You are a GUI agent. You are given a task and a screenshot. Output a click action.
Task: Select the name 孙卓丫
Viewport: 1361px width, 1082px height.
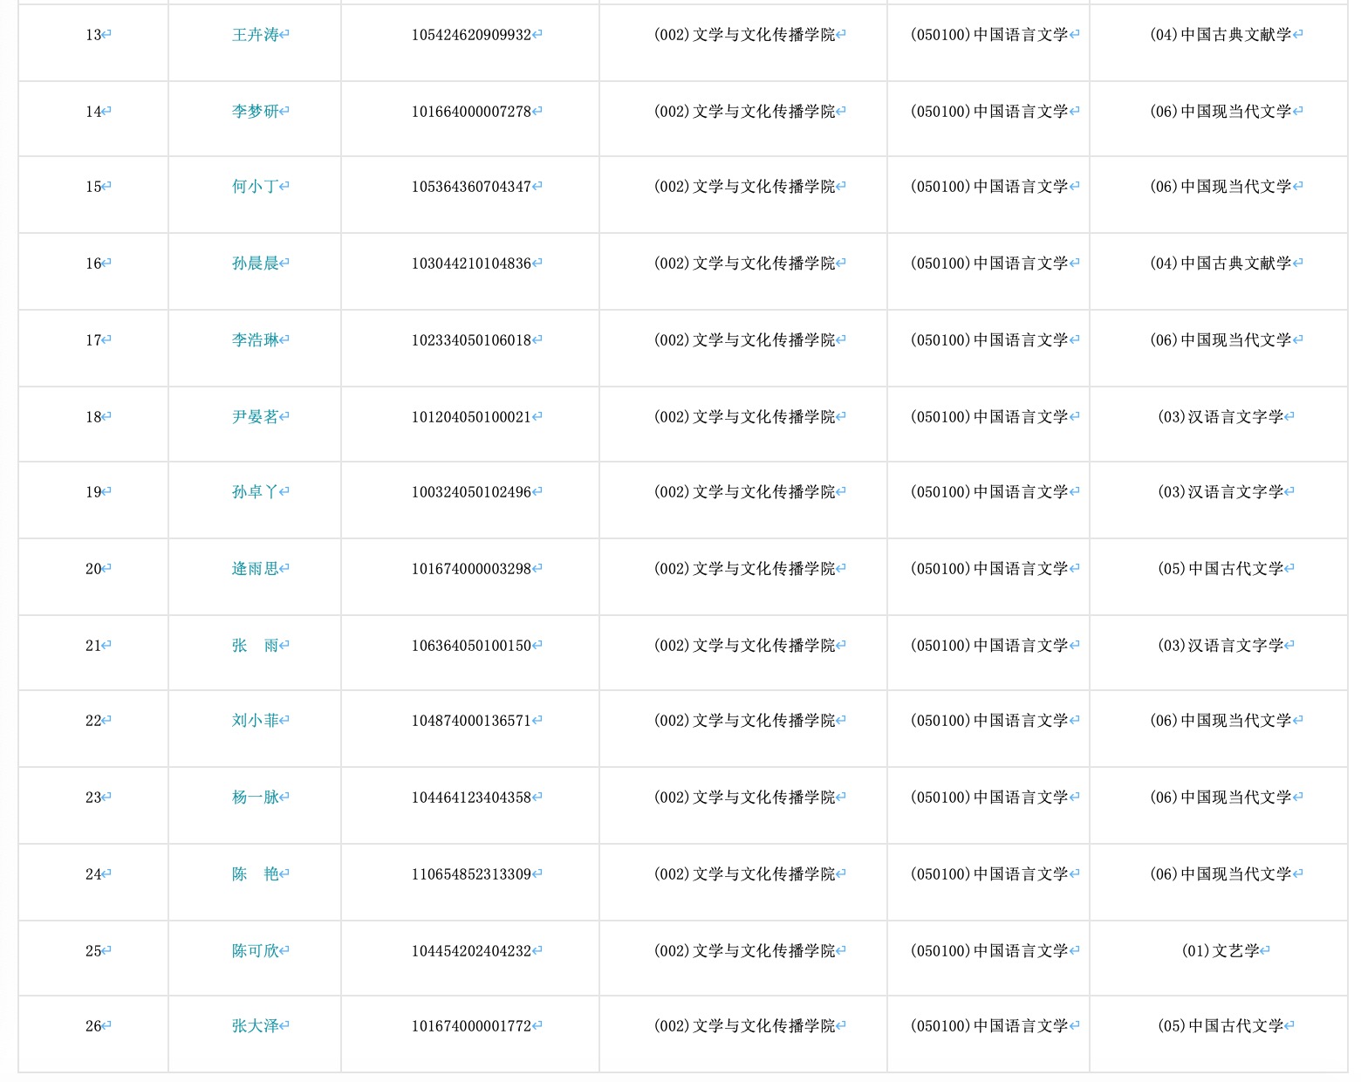click(255, 492)
